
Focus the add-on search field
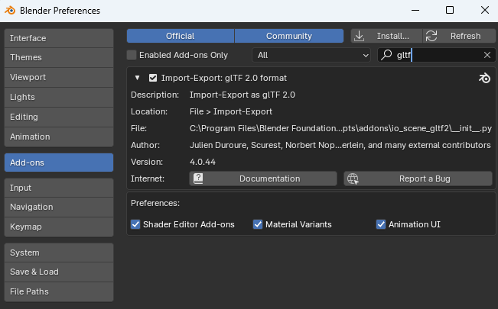pos(436,55)
